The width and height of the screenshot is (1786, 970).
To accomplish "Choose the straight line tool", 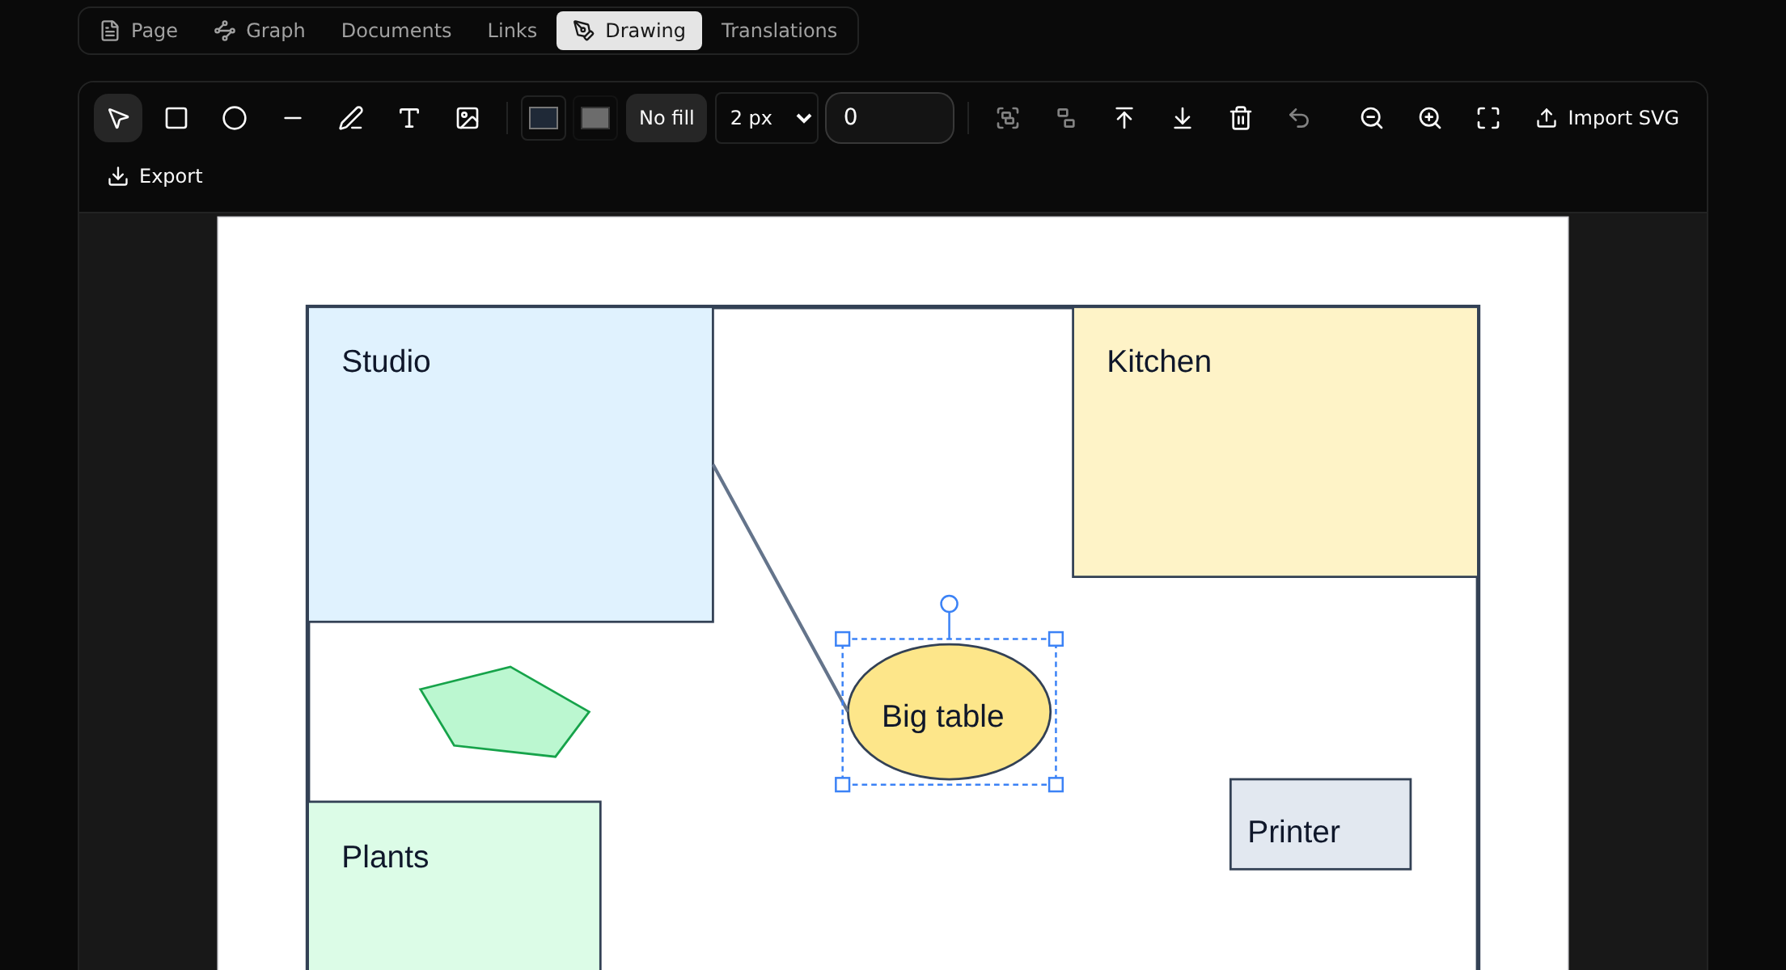I will tap(293, 118).
